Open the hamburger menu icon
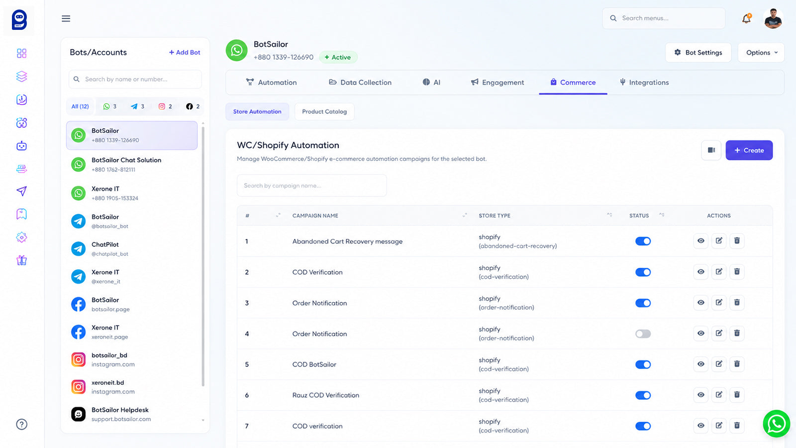 pyautogui.click(x=66, y=18)
